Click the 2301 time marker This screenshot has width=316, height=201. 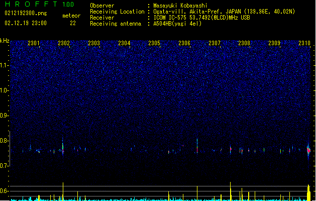click(34, 43)
